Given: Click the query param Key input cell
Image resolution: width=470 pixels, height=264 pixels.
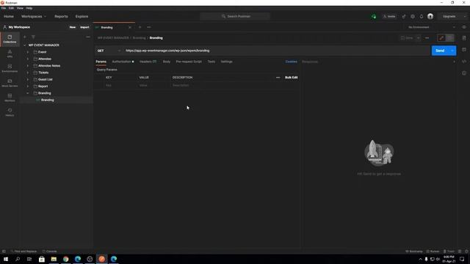Looking at the screenshot, I should coord(120,86).
